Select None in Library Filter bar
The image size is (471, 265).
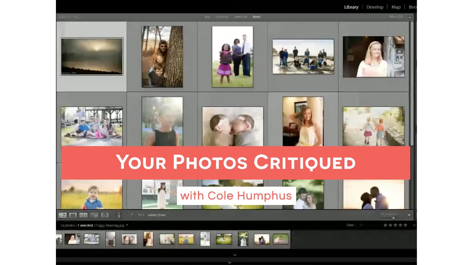tap(256, 17)
